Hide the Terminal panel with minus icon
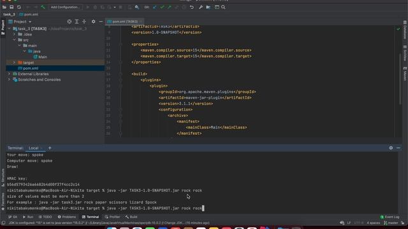 tap(398, 148)
